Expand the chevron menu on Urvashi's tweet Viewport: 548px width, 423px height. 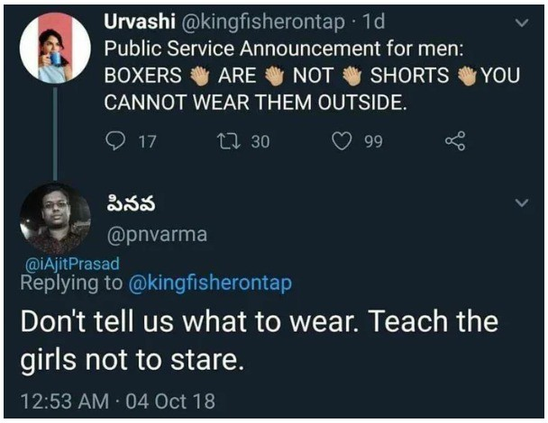click(520, 24)
